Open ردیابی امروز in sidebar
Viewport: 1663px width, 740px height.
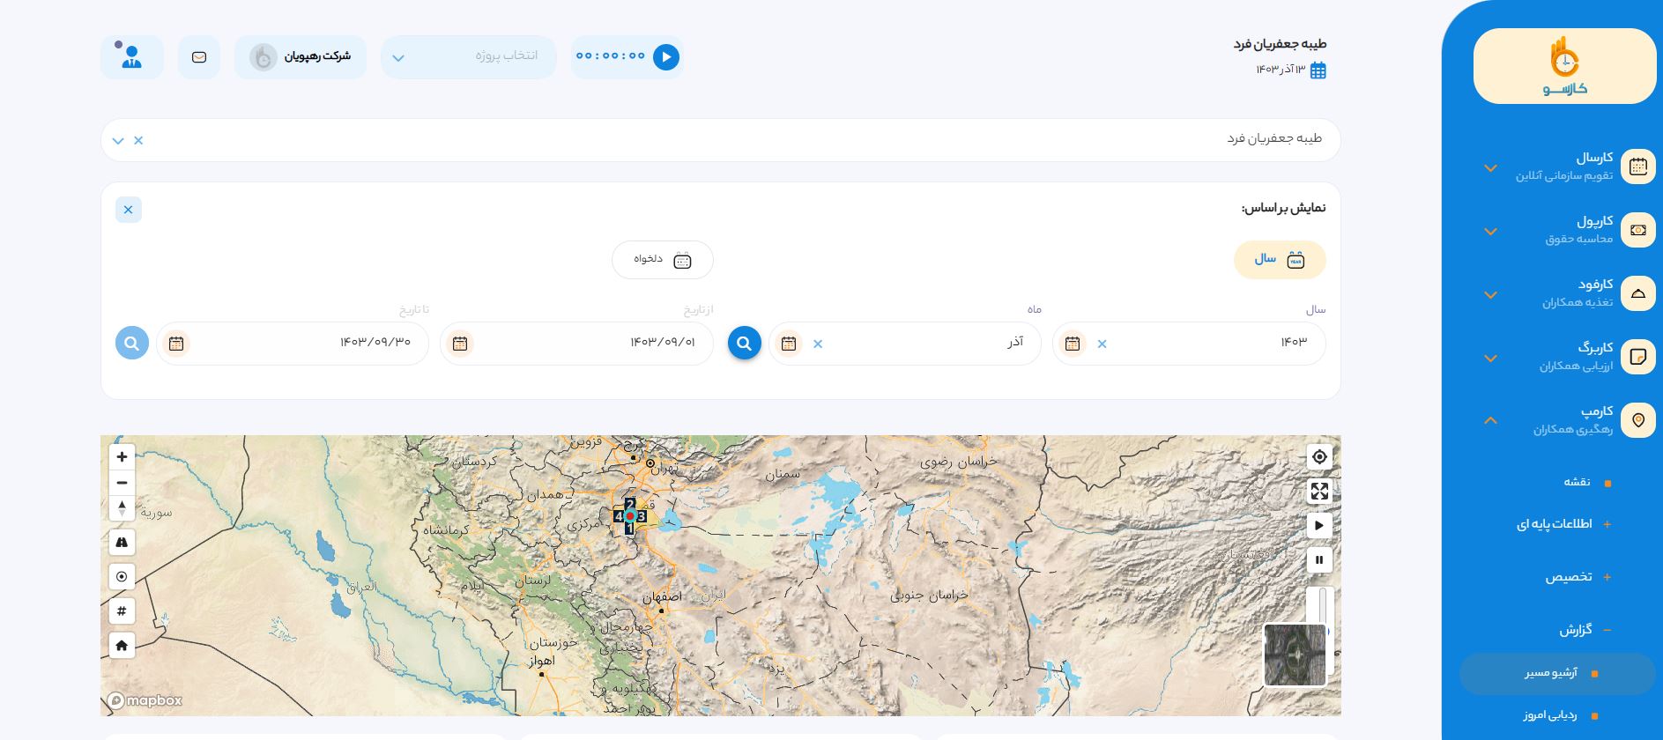click(1550, 715)
